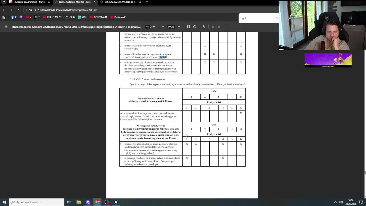Viewport: 366px width, 206px height.
Task: Close the Podstawa programowa tab
Action: [49, 2]
